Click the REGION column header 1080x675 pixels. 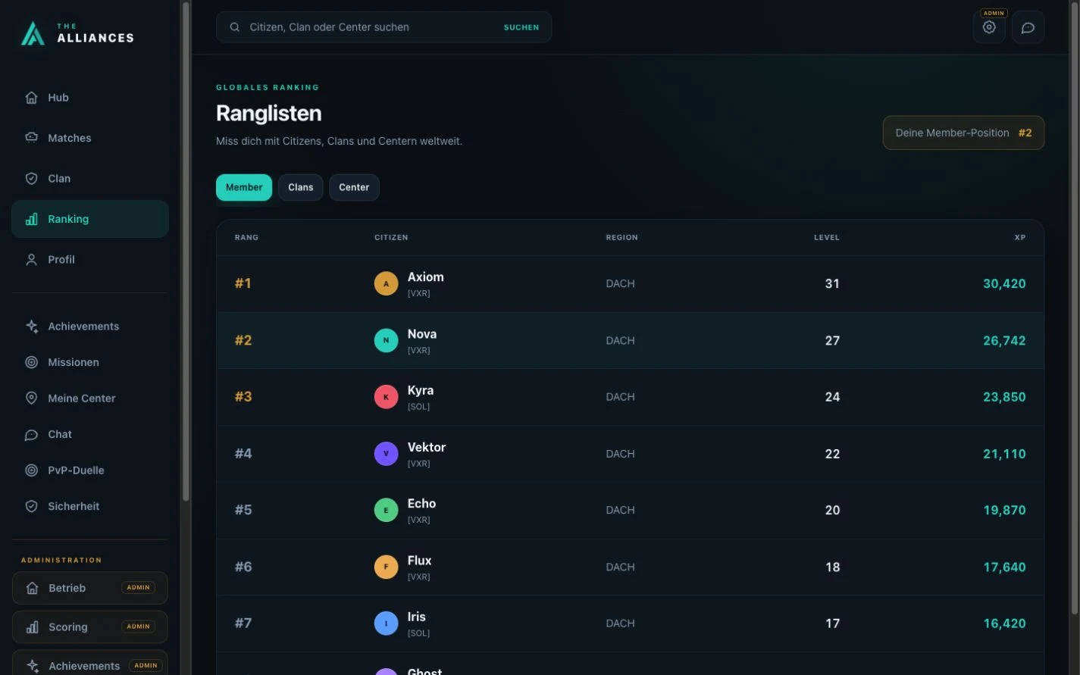click(621, 238)
